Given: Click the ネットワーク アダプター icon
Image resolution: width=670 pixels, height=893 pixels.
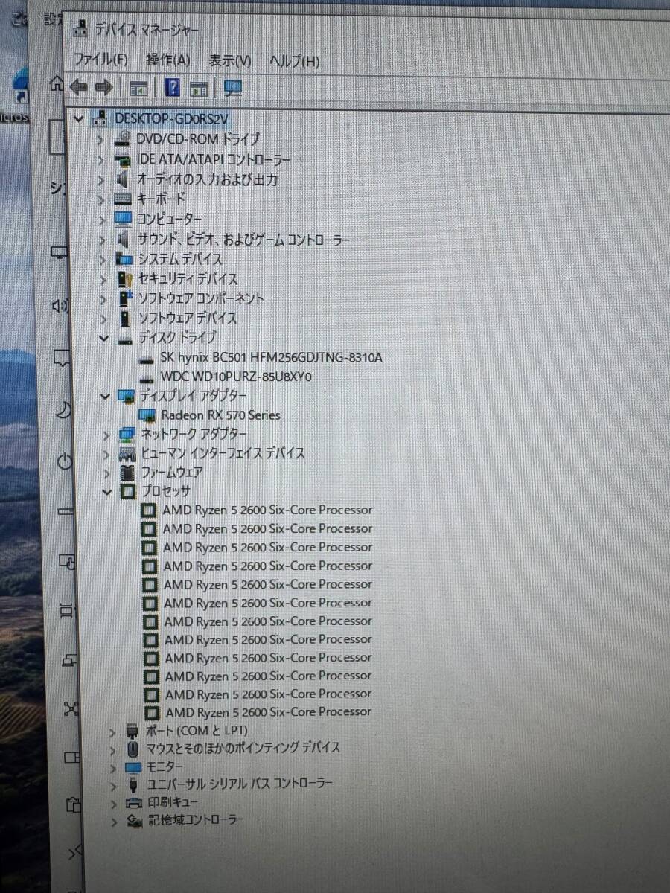Looking at the screenshot, I should [127, 434].
